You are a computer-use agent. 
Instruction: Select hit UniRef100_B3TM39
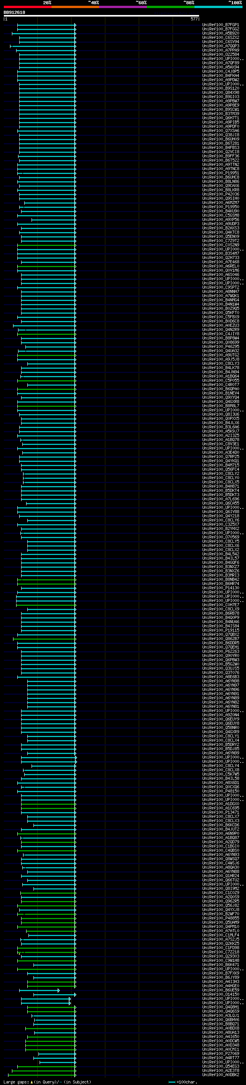(220, 114)
